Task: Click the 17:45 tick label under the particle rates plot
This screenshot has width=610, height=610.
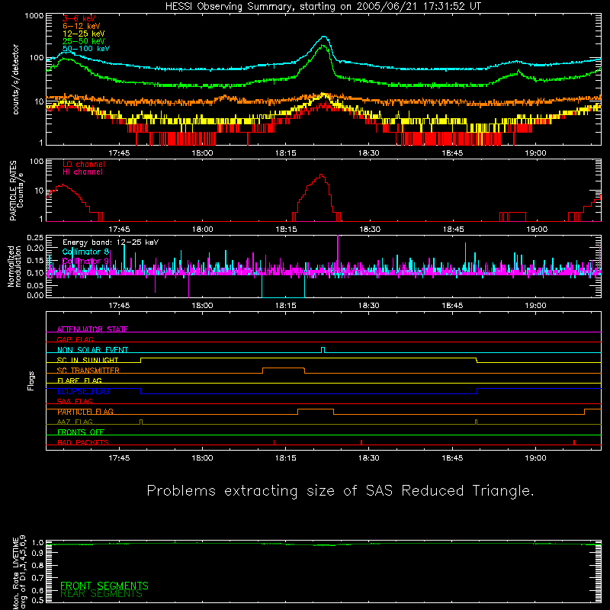Action: (x=119, y=230)
